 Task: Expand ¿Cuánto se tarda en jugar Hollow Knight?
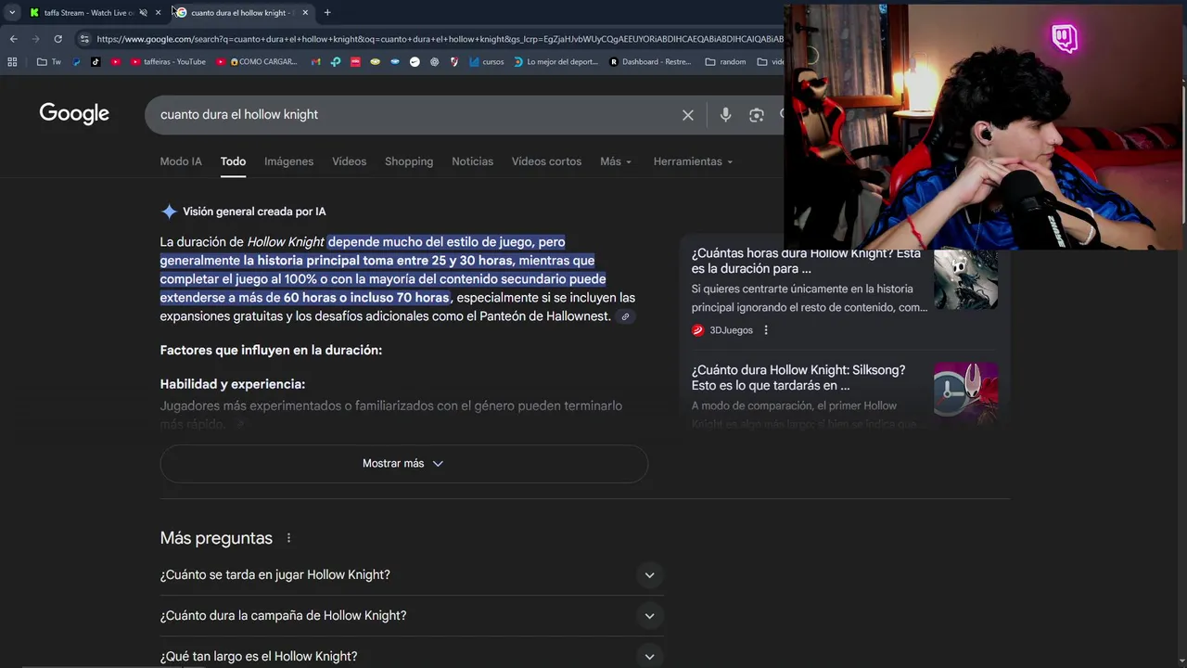(411, 575)
